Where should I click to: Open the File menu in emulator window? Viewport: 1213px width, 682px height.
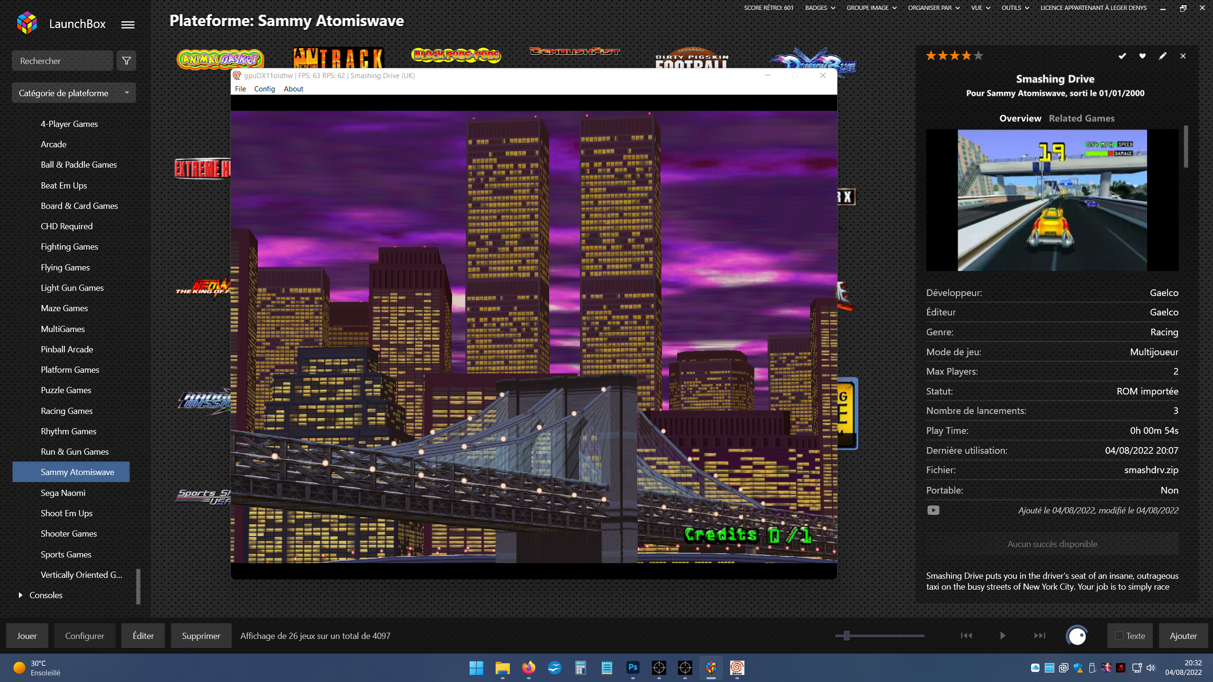tap(240, 89)
